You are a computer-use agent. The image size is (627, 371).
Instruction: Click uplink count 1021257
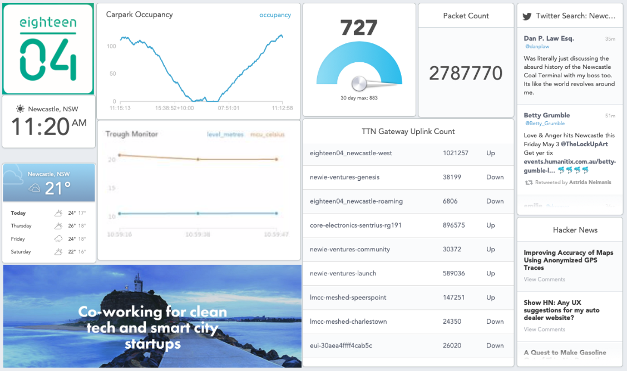point(455,153)
